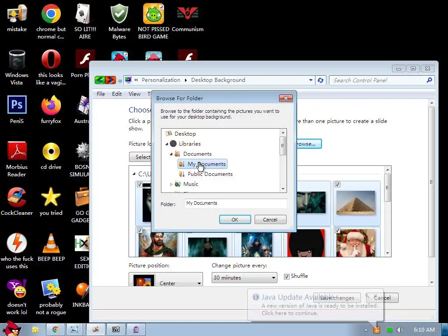This screenshot has width=448, height=336.
Task: Open the 7z taskbar button
Action: pos(116,330)
